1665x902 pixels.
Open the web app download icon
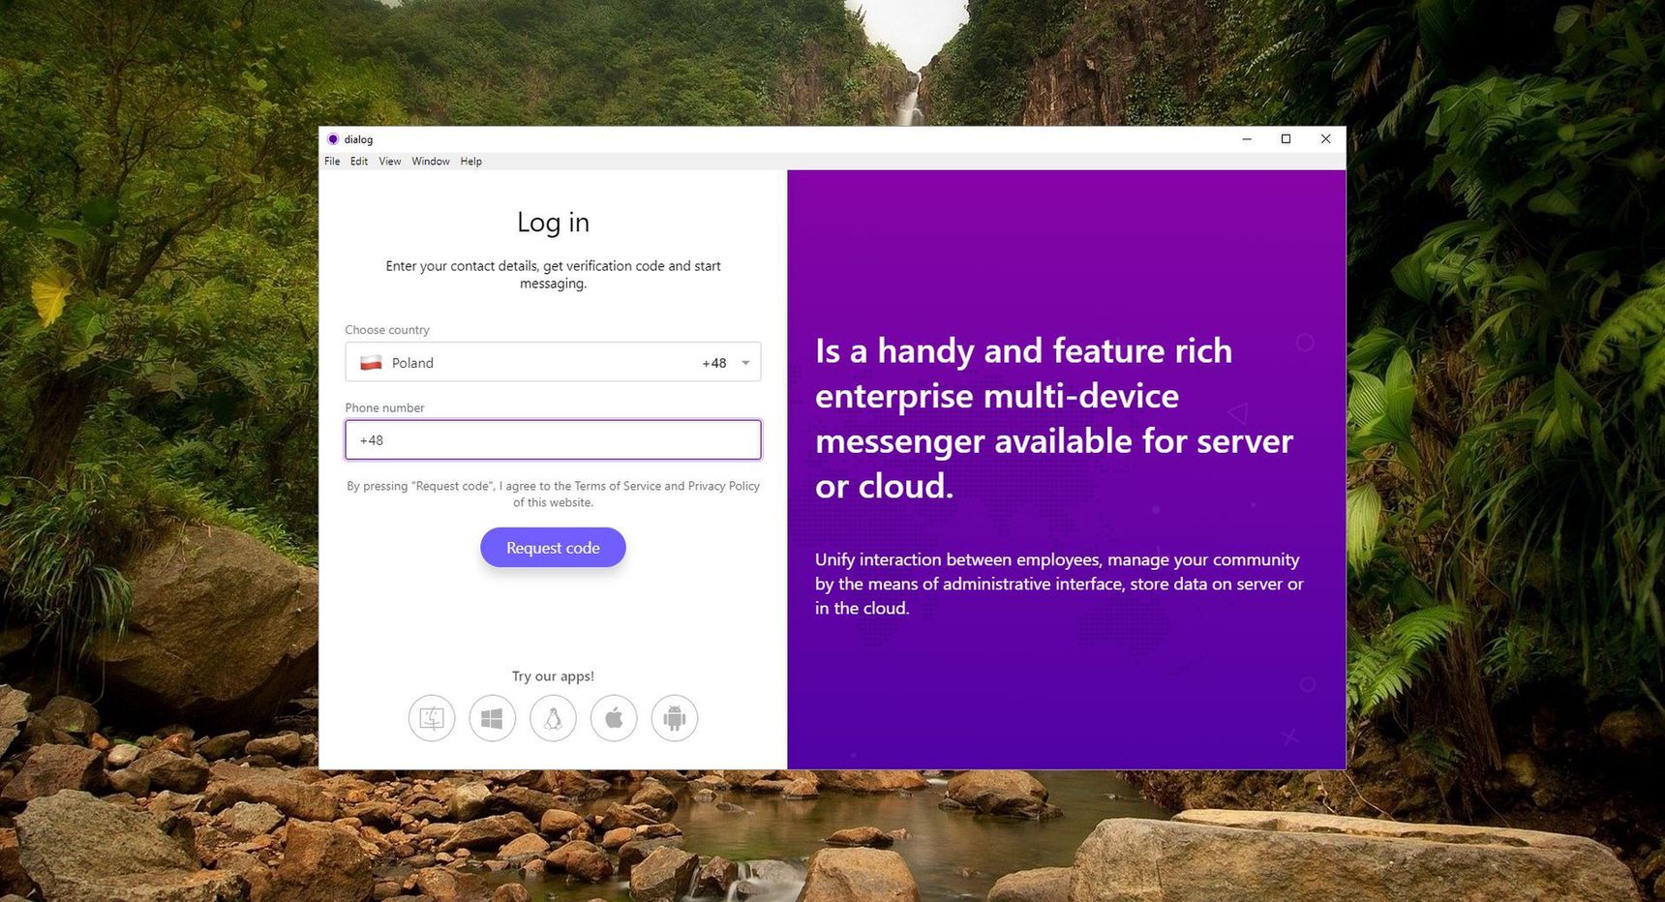click(x=432, y=718)
